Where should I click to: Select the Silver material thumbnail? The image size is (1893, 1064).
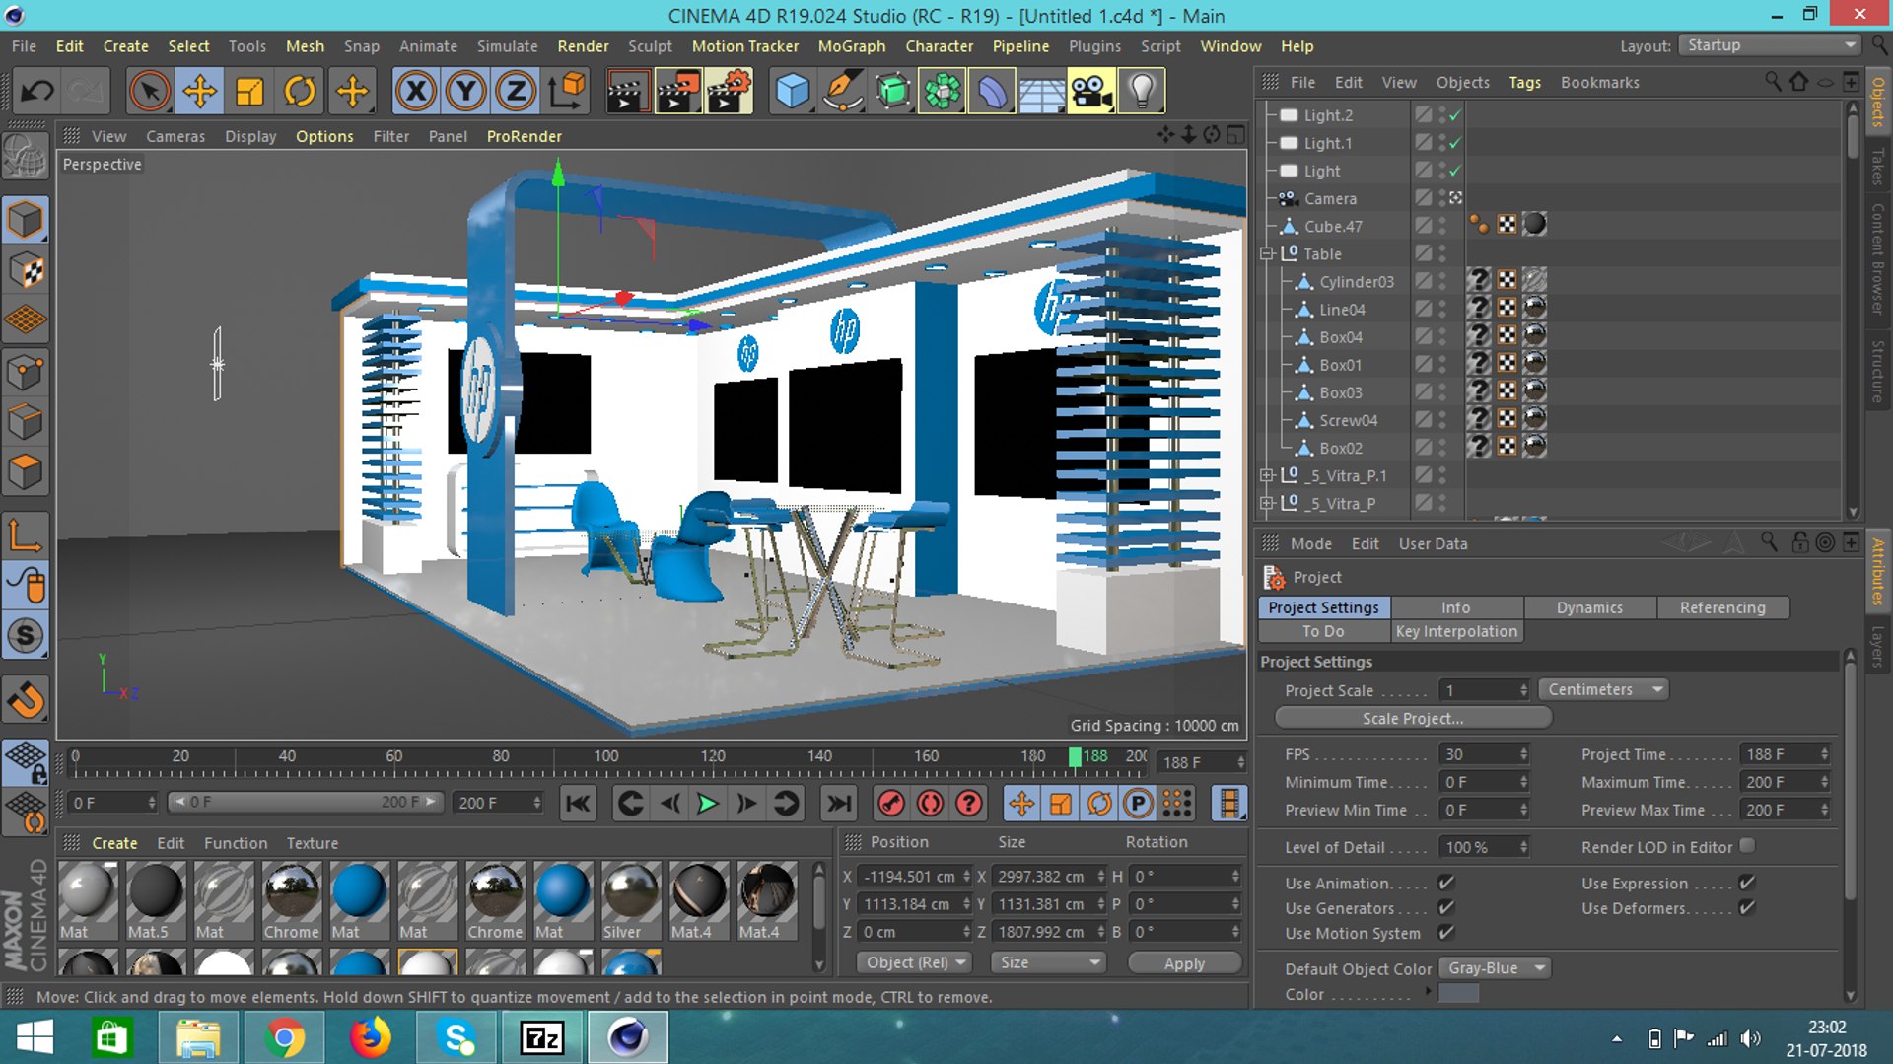point(631,892)
